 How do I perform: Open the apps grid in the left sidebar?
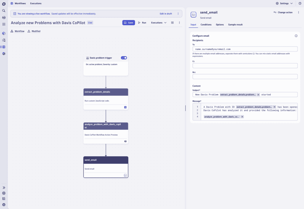(4, 24)
